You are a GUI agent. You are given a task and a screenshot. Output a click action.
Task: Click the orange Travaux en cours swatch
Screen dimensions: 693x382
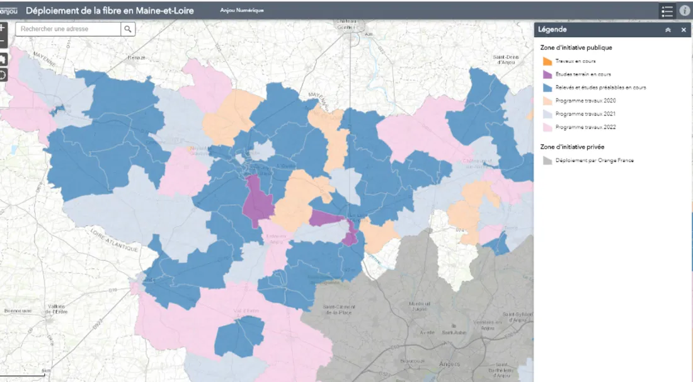(x=547, y=61)
